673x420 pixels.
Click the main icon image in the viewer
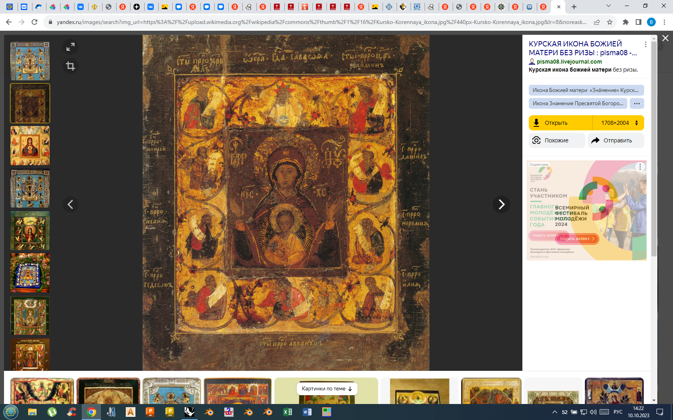(286, 203)
